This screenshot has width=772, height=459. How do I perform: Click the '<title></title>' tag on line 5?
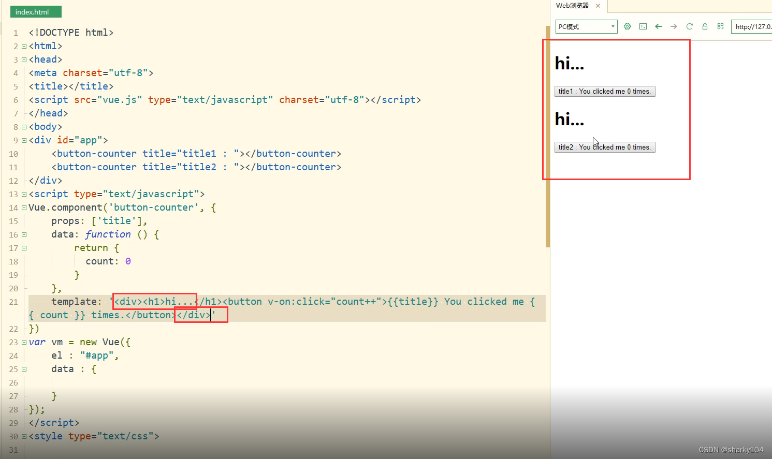coord(71,86)
